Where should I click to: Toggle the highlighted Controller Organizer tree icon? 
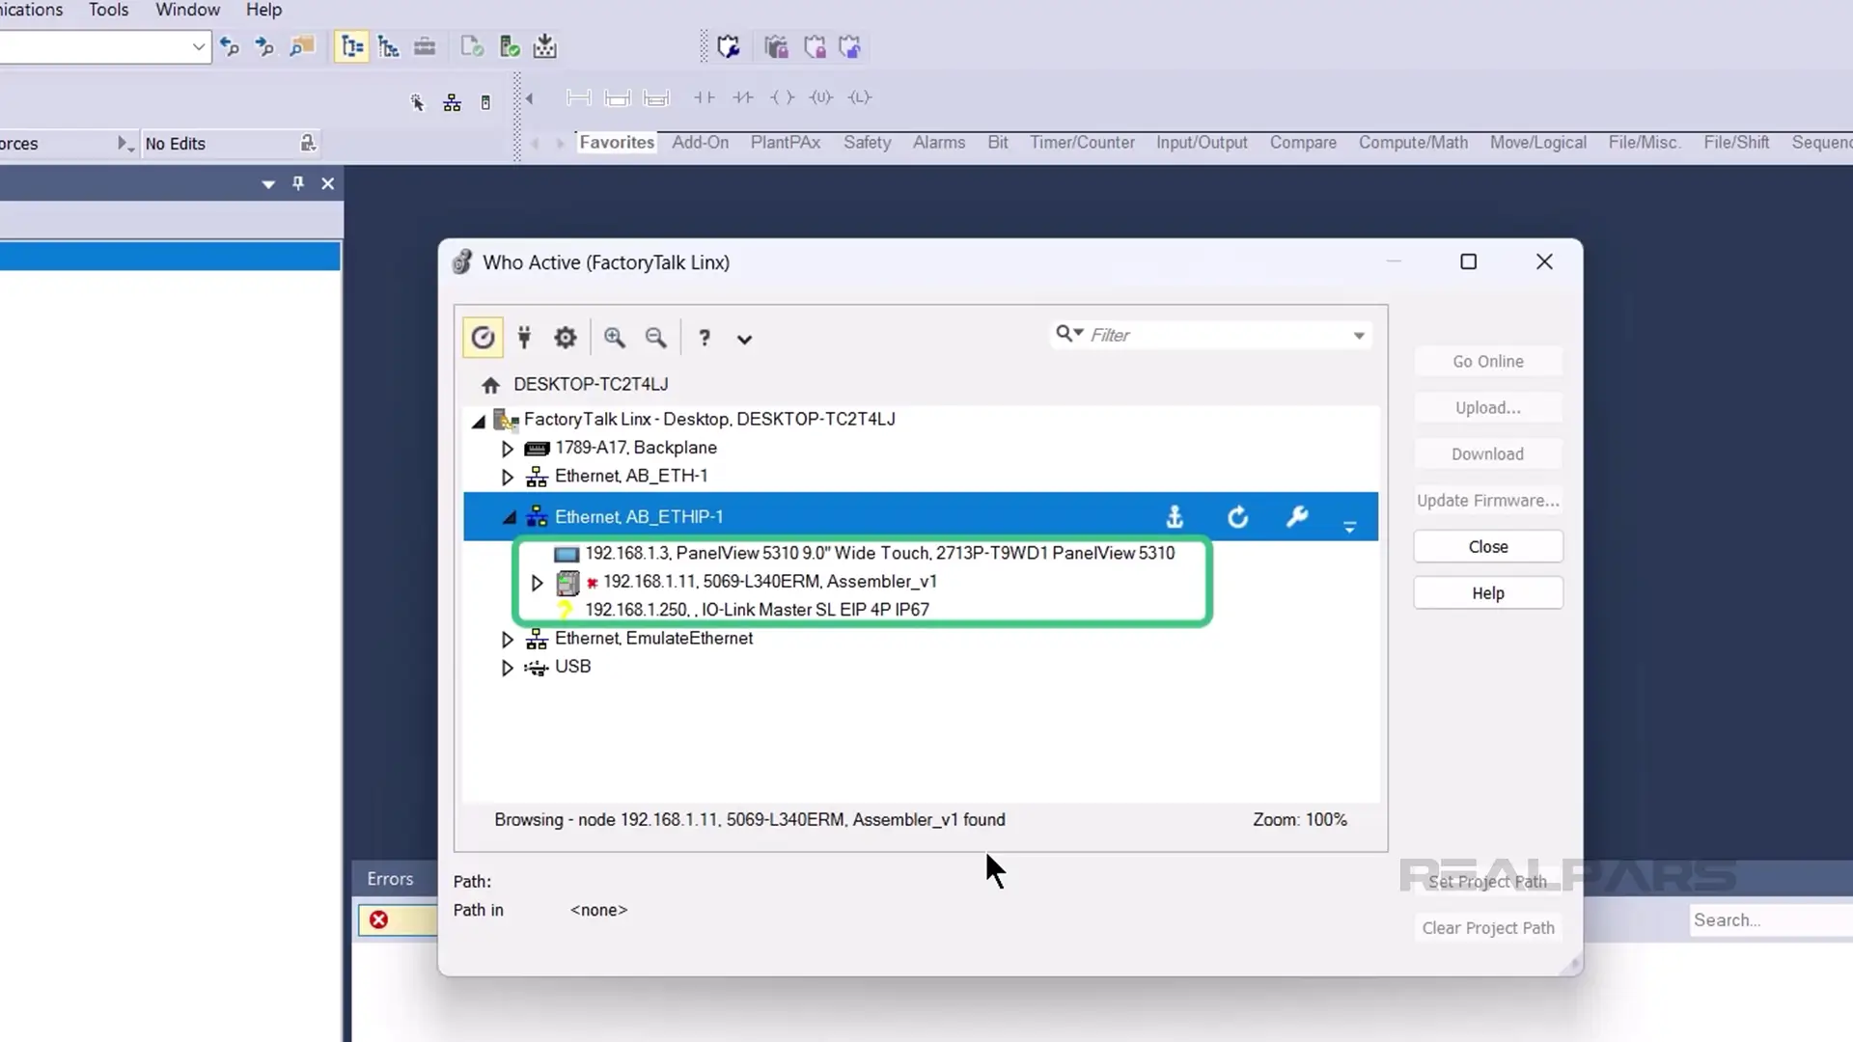click(351, 46)
